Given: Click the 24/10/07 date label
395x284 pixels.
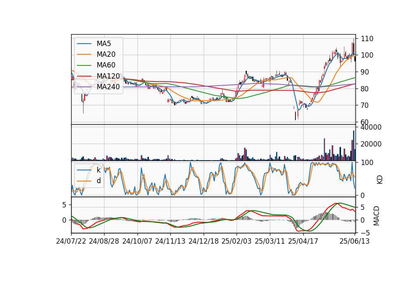Looking at the screenshot, I should point(137,241).
